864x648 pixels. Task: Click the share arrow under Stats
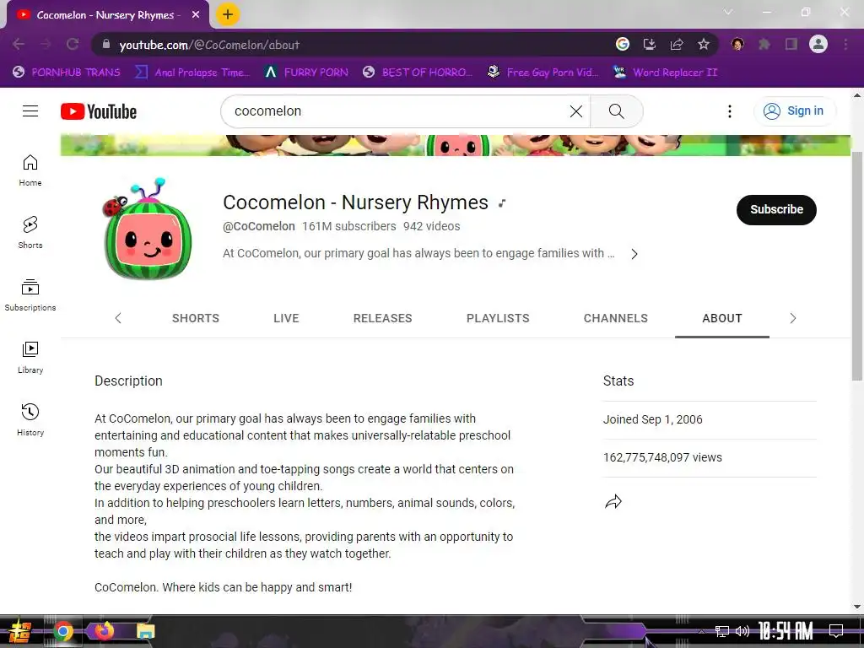click(x=613, y=501)
